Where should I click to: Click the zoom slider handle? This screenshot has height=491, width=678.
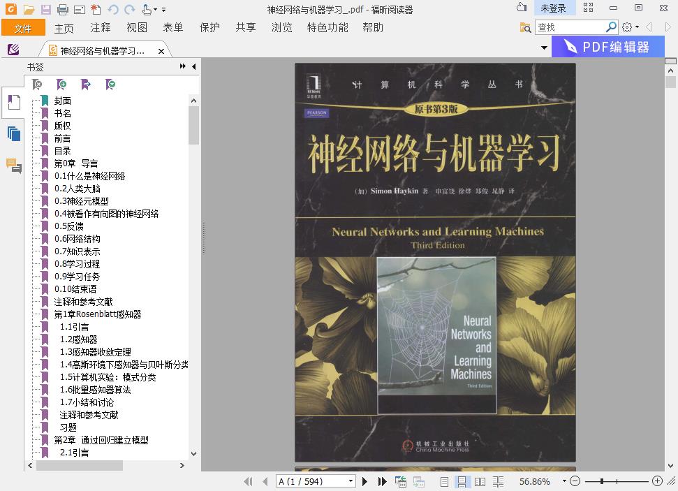[601, 481]
